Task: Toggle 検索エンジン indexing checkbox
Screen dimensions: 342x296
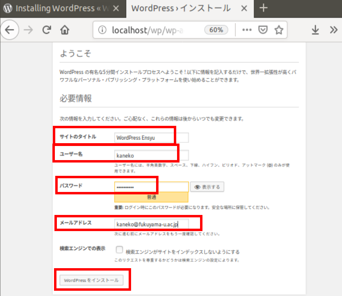Action: tap(119, 250)
